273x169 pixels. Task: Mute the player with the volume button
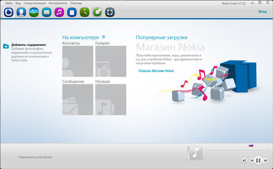(244, 160)
